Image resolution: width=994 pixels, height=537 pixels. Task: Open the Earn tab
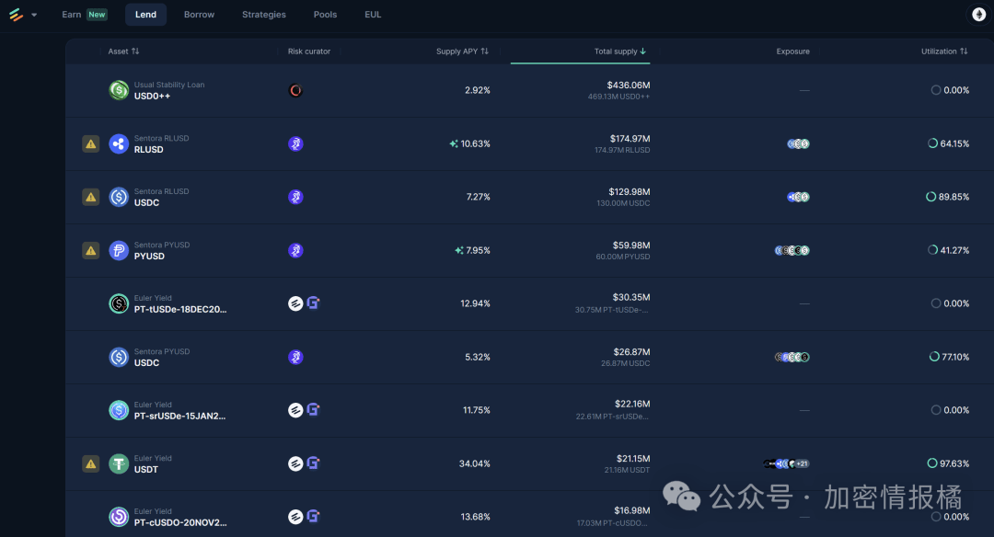tap(84, 15)
